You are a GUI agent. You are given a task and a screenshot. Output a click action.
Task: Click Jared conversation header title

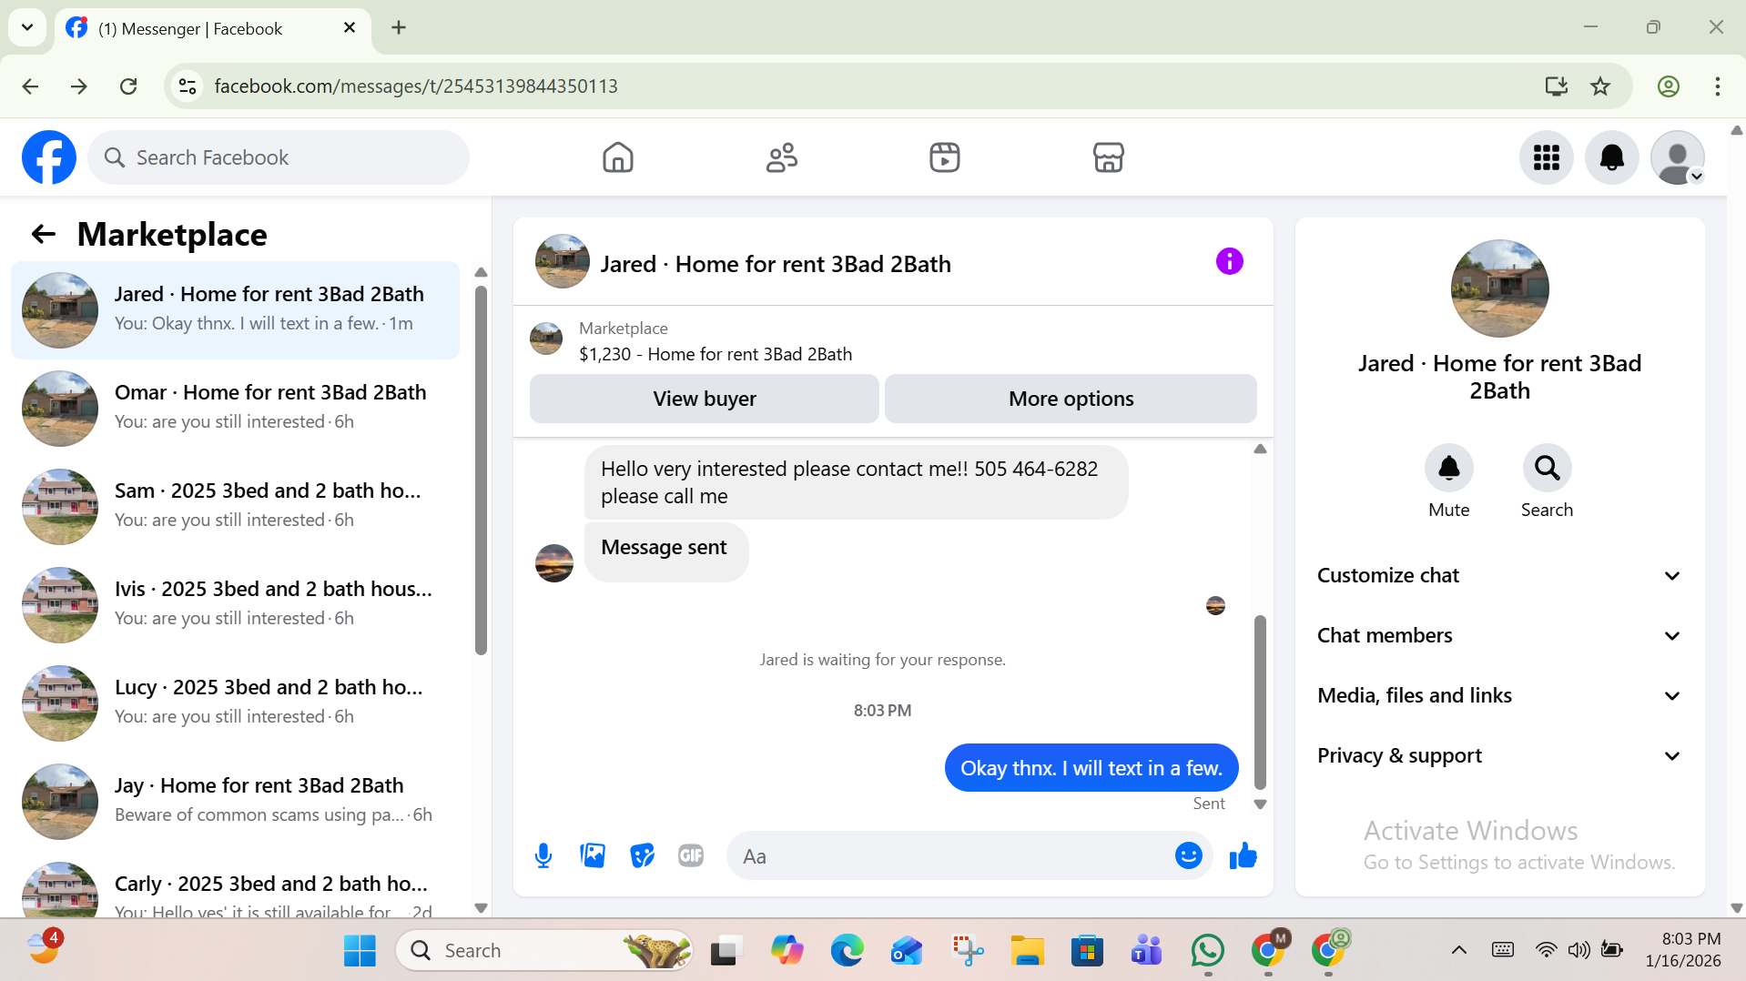click(x=776, y=264)
